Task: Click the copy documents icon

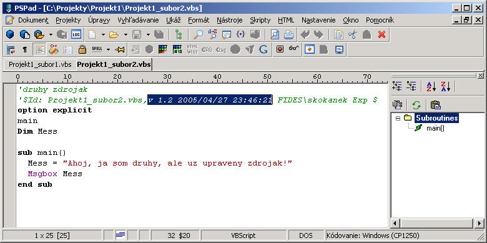Action: (338, 34)
